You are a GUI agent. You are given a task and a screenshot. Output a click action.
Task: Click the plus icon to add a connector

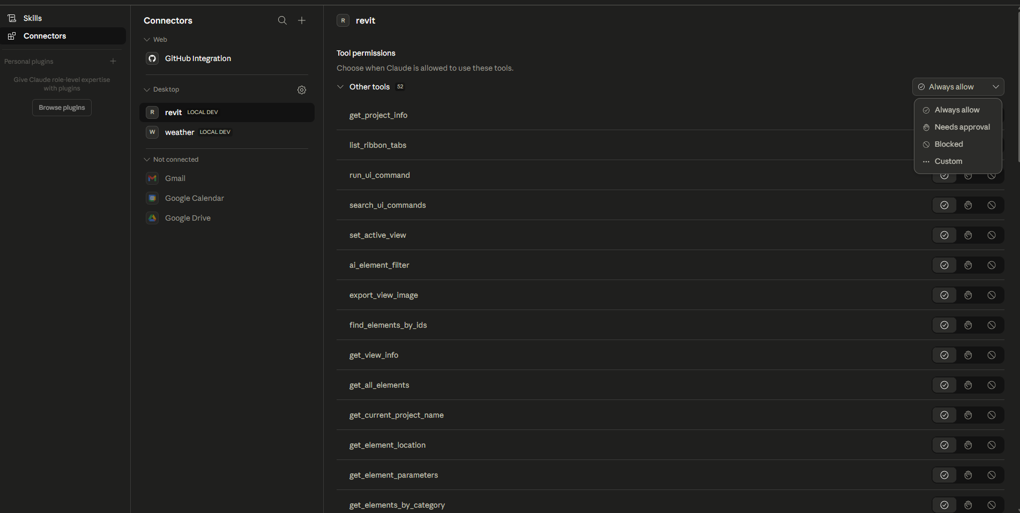click(x=301, y=20)
